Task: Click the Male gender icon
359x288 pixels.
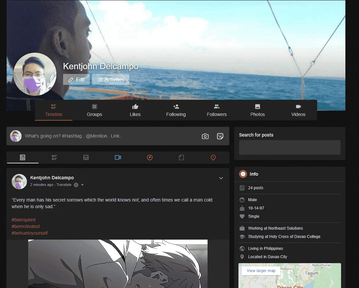Action: [x=242, y=200]
